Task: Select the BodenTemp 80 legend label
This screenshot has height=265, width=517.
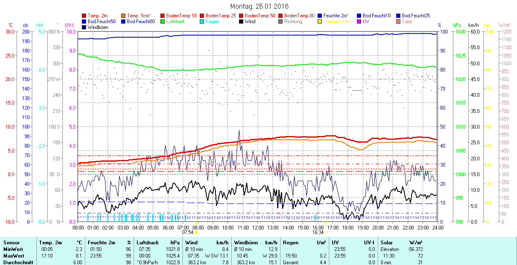Action: point(299,16)
